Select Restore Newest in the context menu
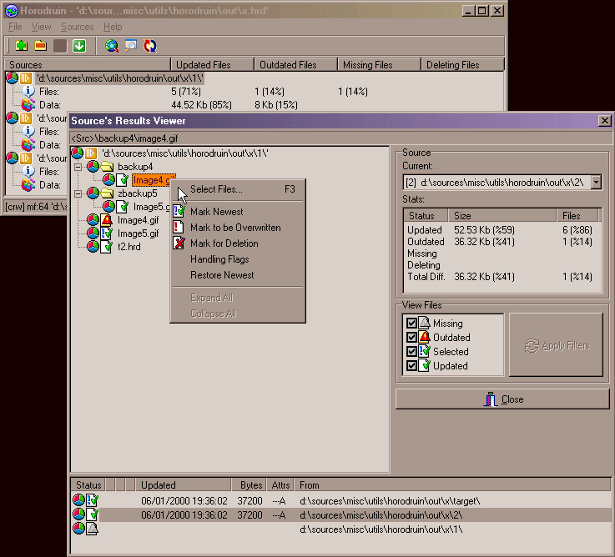This screenshot has height=557, width=615. (222, 275)
